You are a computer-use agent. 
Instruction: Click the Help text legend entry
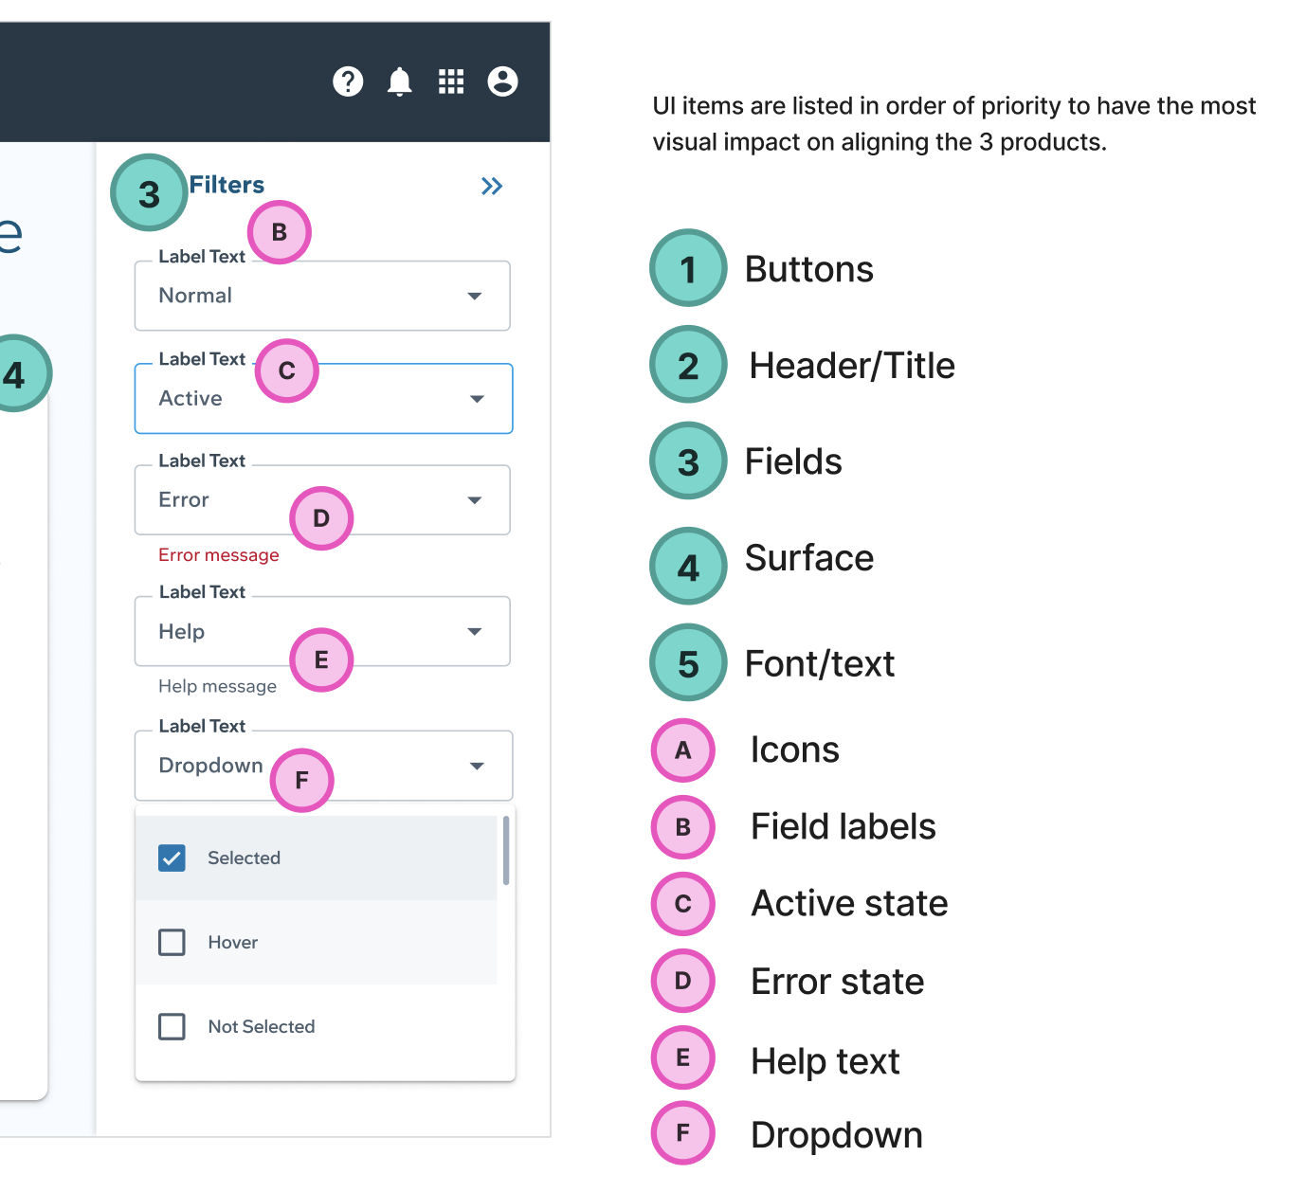pos(825,1061)
